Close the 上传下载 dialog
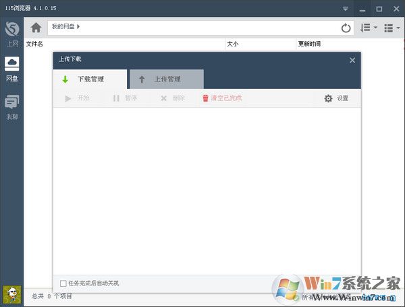Screen dimensions: 405x307 click(x=352, y=61)
